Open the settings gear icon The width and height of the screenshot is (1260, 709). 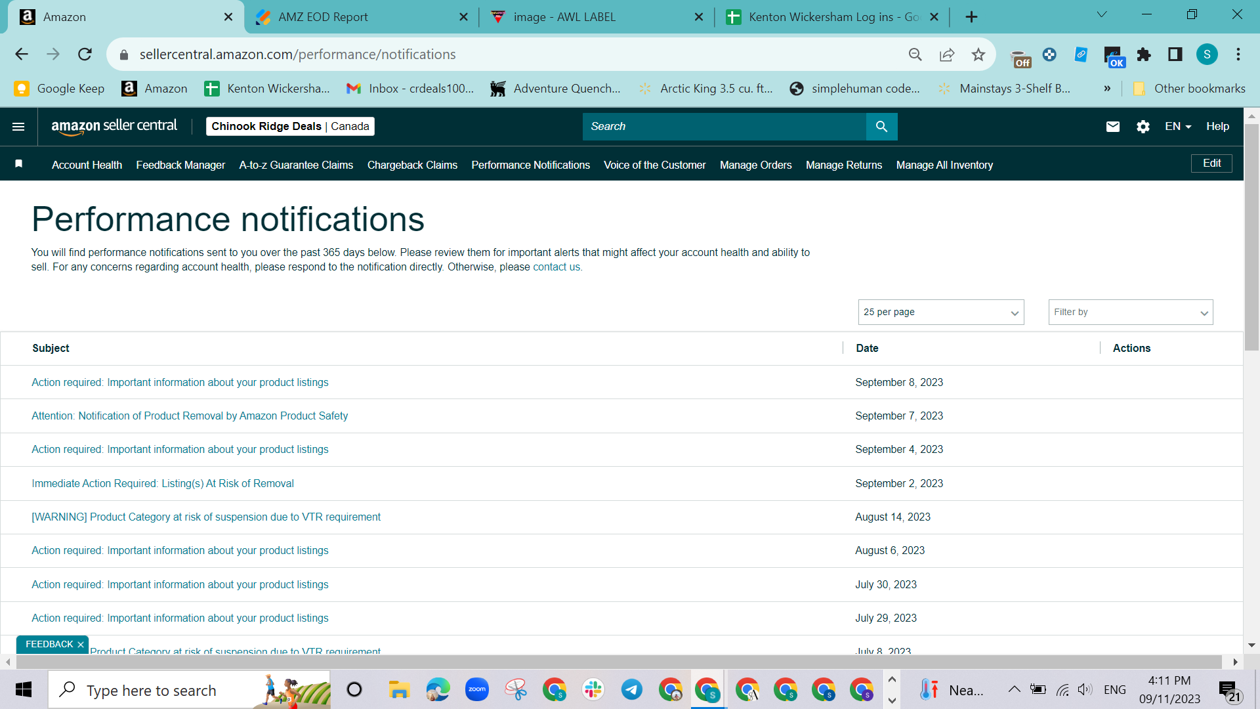pyautogui.click(x=1143, y=126)
